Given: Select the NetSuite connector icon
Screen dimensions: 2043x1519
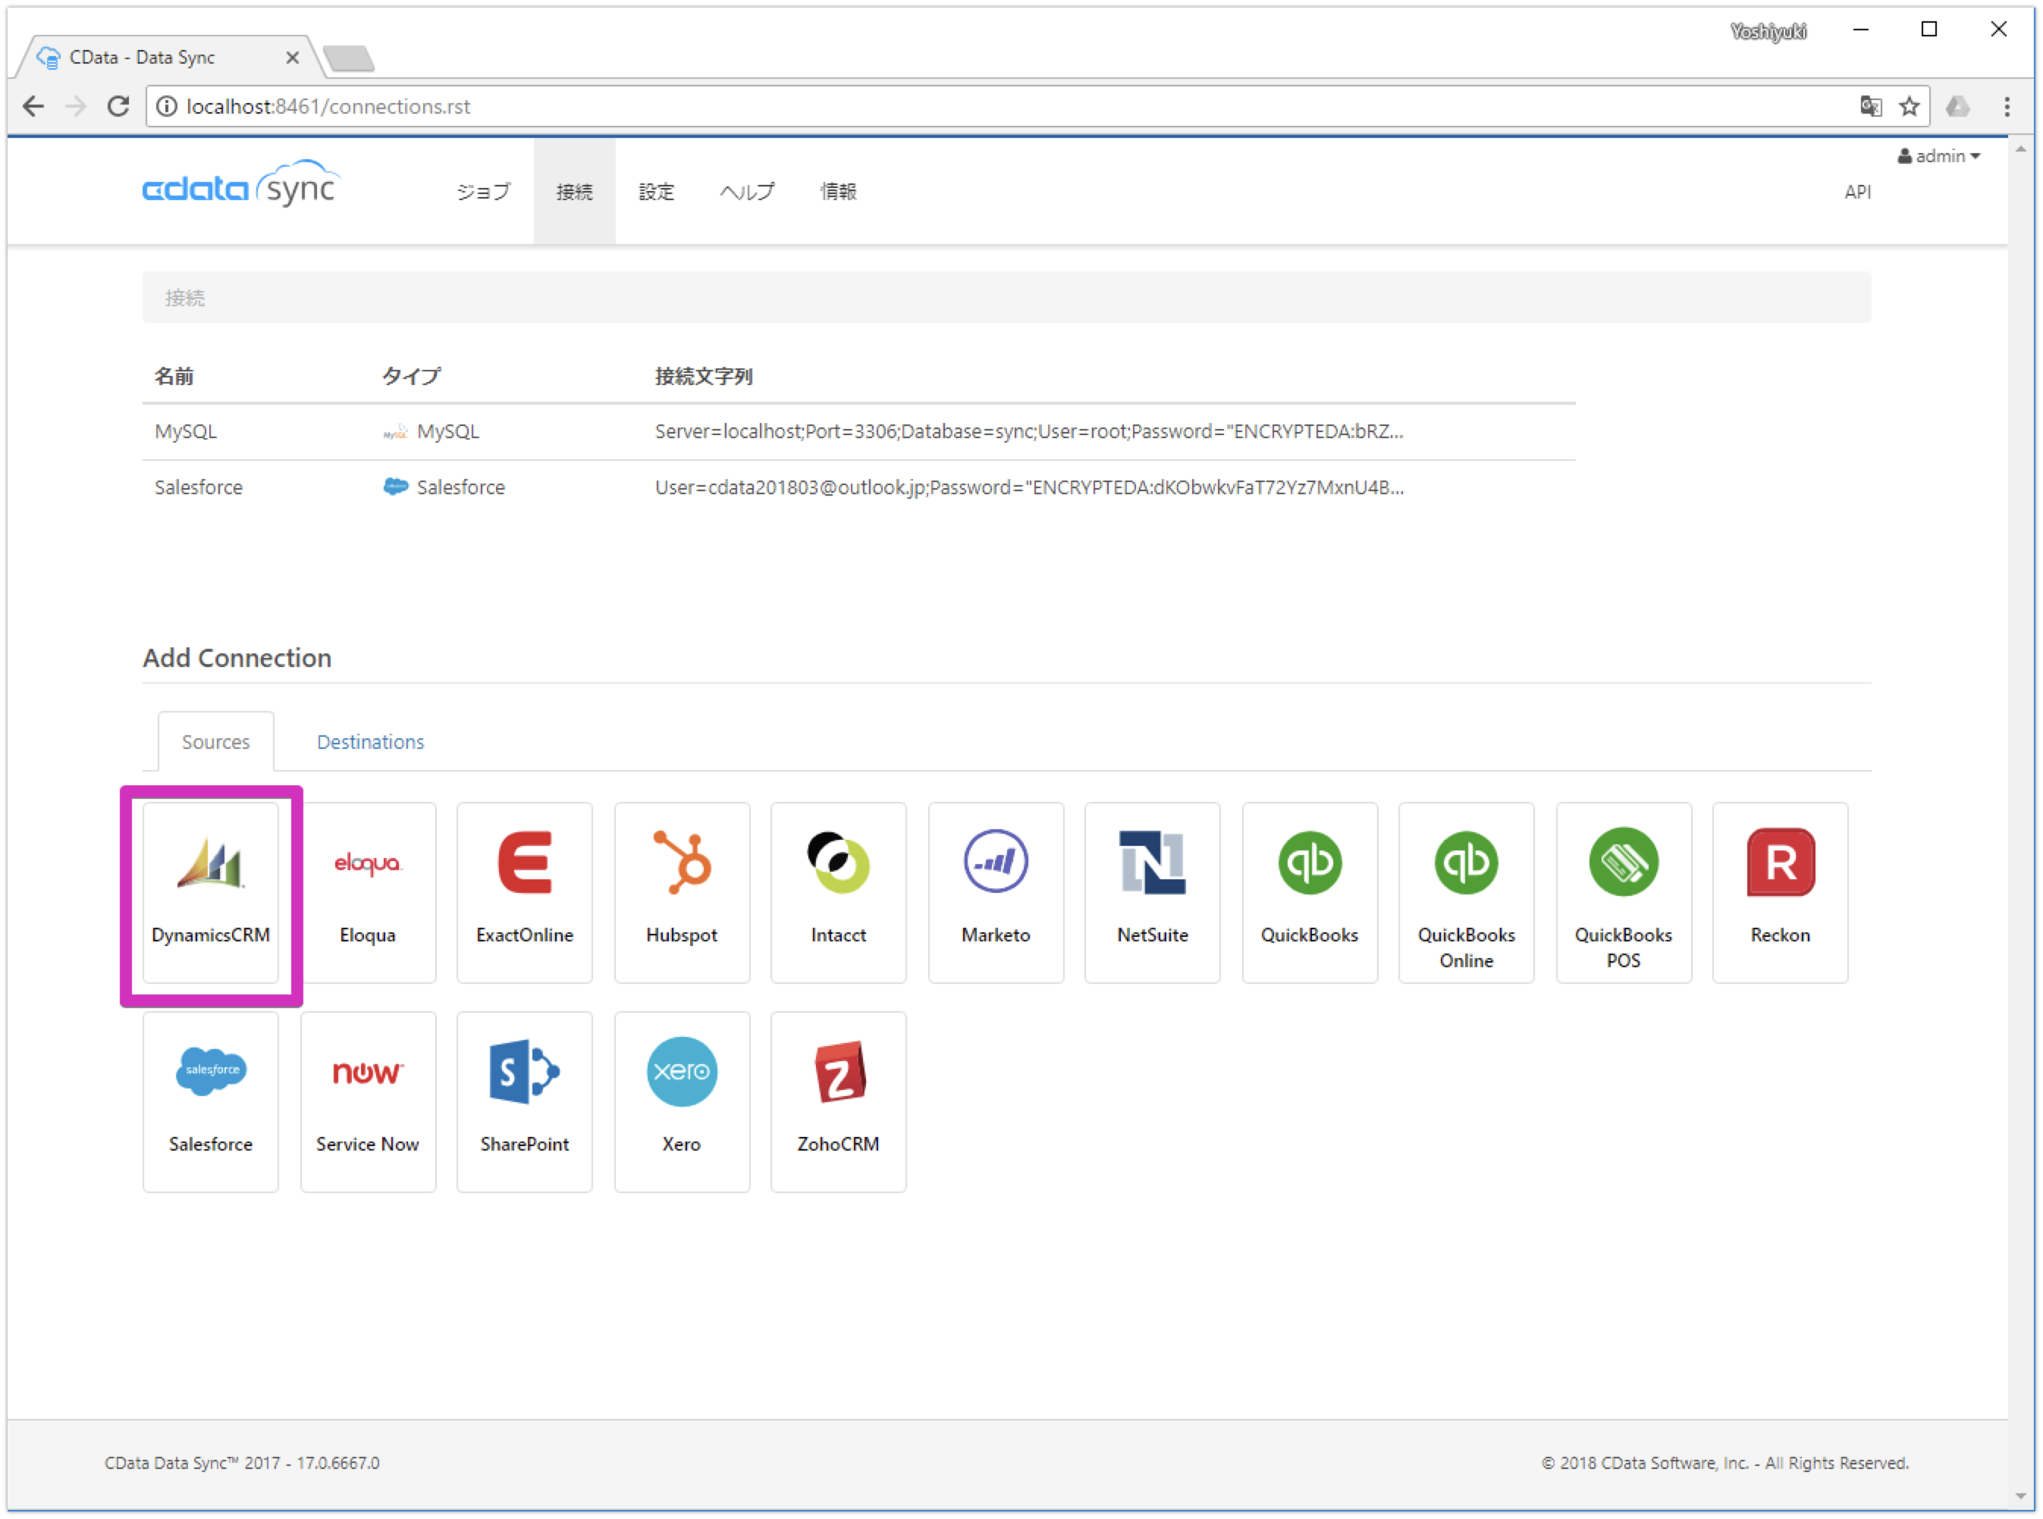Looking at the screenshot, I should pyautogui.click(x=1152, y=890).
